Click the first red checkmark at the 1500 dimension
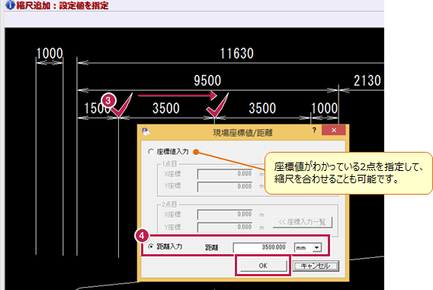 click(122, 105)
